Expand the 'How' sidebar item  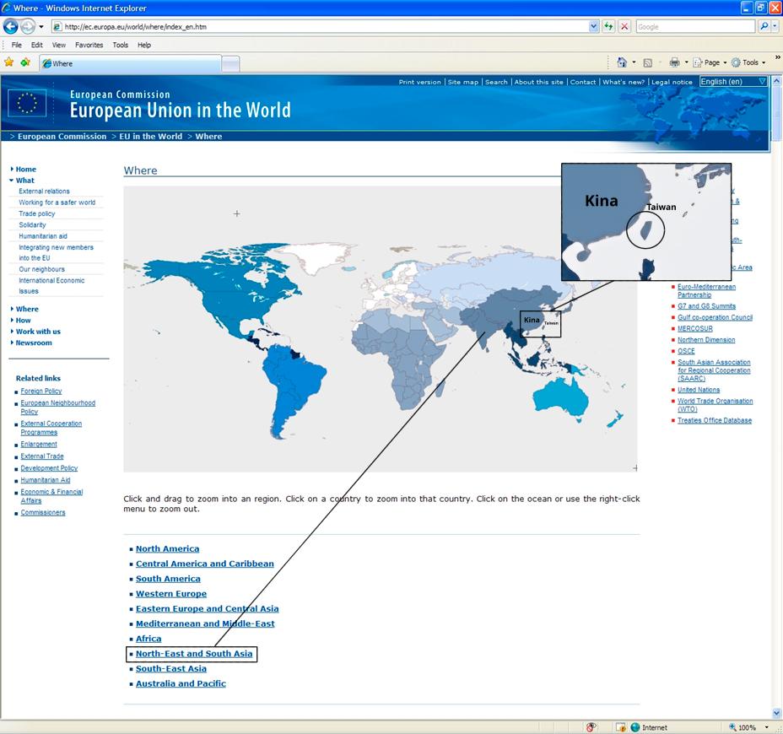(x=12, y=321)
